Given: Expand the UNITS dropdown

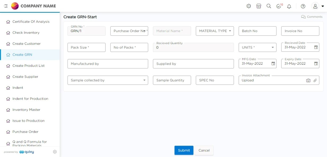Looking at the screenshot, I should point(273,47).
